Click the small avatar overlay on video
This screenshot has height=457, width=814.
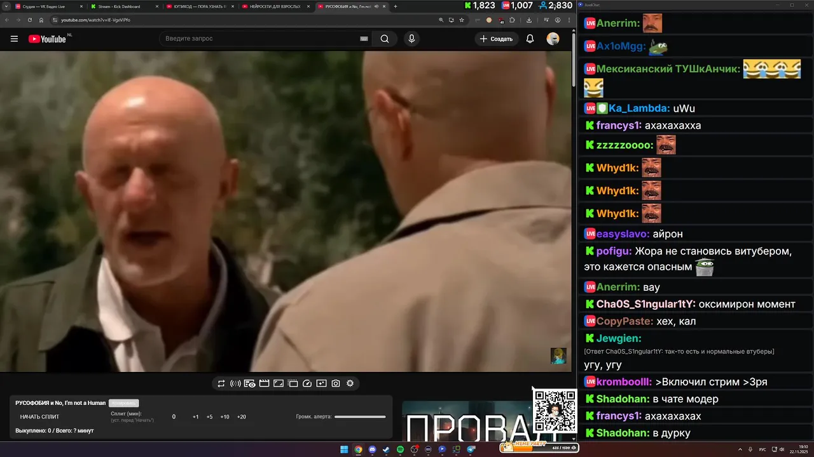click(x=558, y=356)
